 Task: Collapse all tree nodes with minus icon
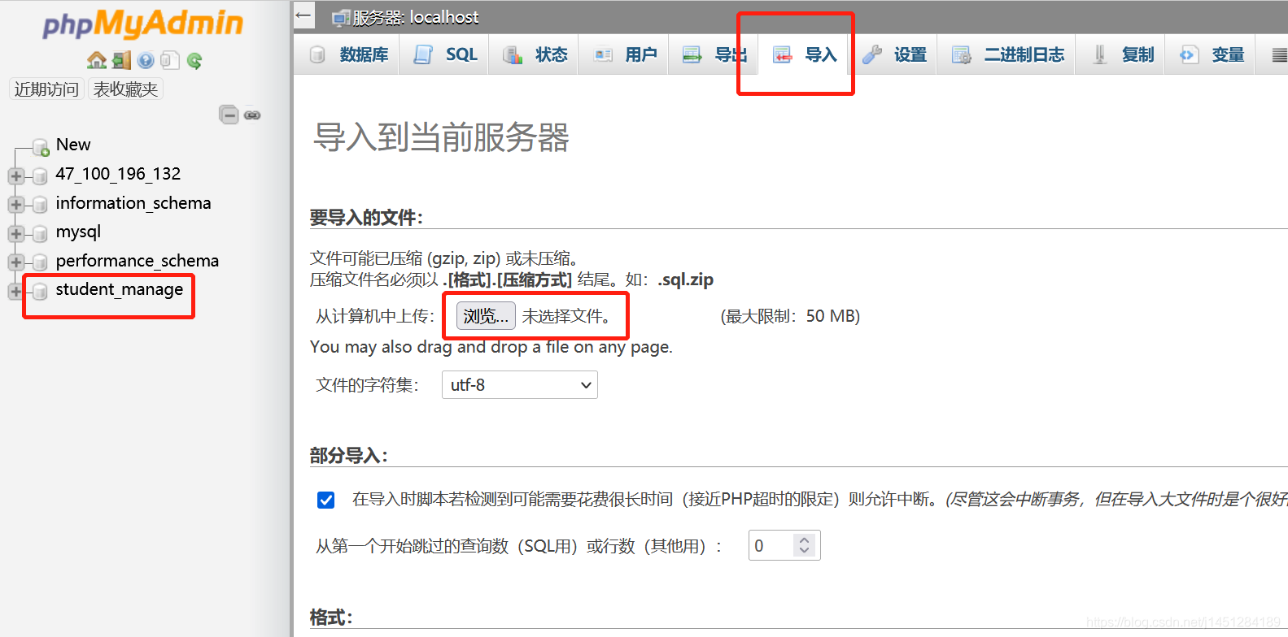pyautogui.click(x=229, y=115)
